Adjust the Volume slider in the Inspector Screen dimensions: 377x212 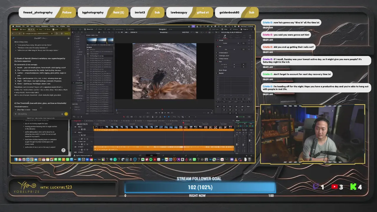[234, 43]
